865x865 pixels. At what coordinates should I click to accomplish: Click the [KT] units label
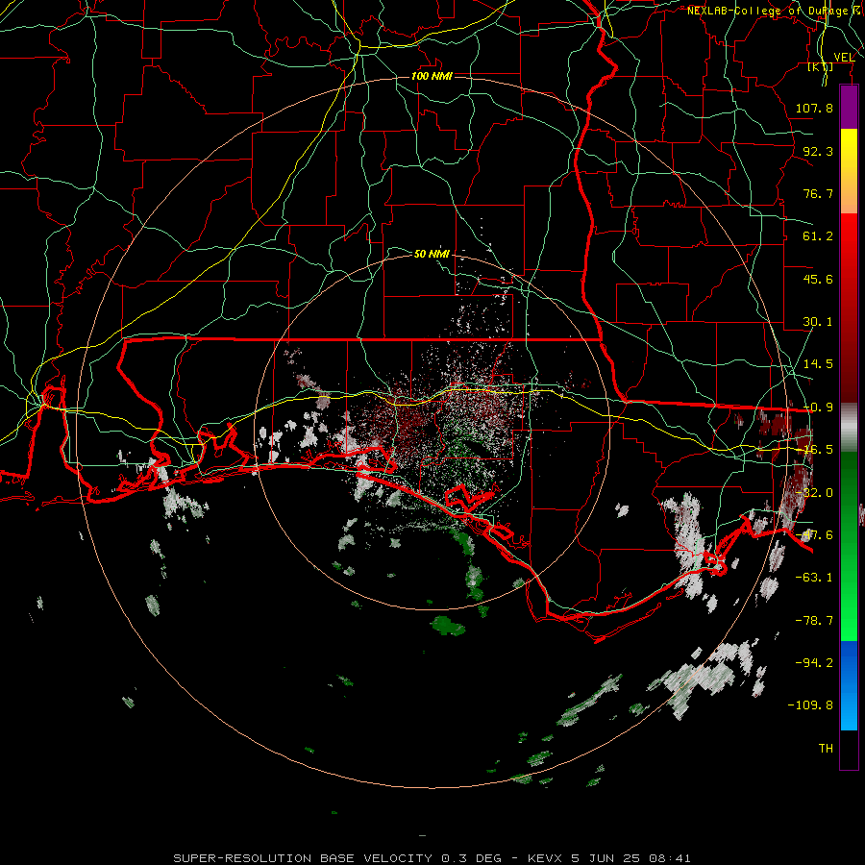pos(821,66)
